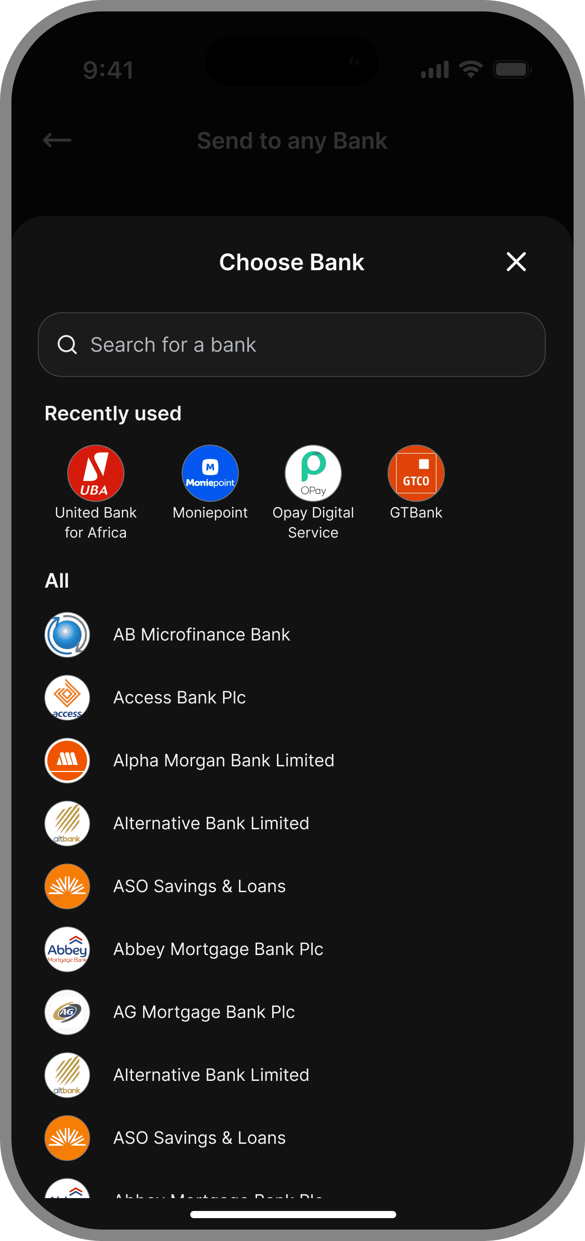585x1241 pixels.
Task: Tap the battery status icon
Action: (512, 70)
